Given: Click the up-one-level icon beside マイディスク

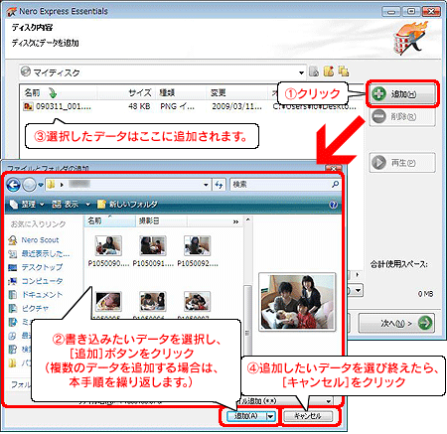Looking at the screenshot, I should click(x=314, y=72).
